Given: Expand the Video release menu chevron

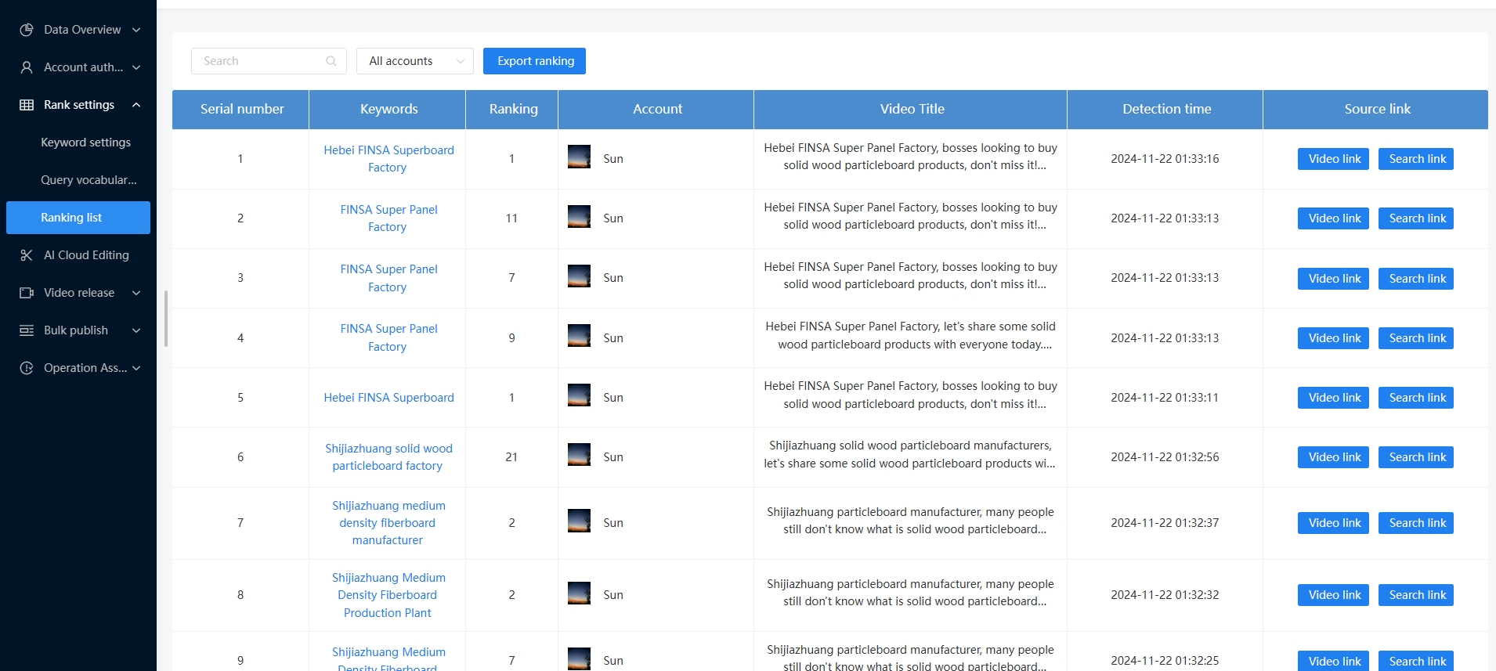Looking at the screenshot, I should [x=136, y=293].
